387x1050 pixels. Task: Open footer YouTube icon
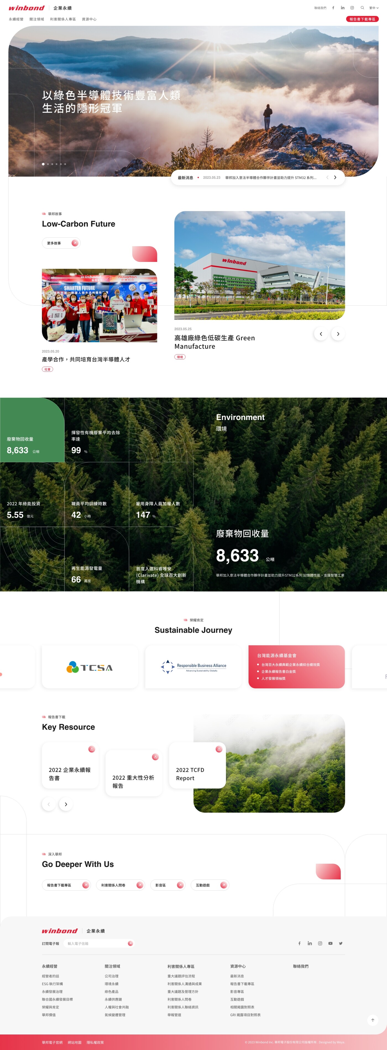pyautogui.click(x=330, y=943)
